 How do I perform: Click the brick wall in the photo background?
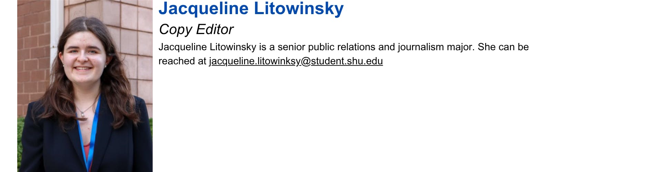coord(134,41)
